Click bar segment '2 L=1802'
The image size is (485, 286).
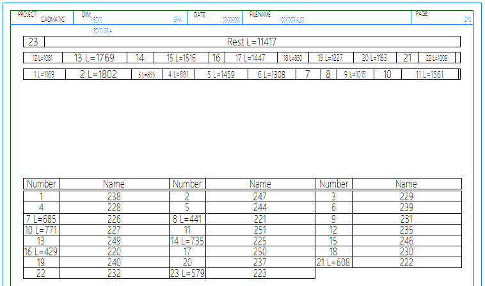(x=99, y=74)
